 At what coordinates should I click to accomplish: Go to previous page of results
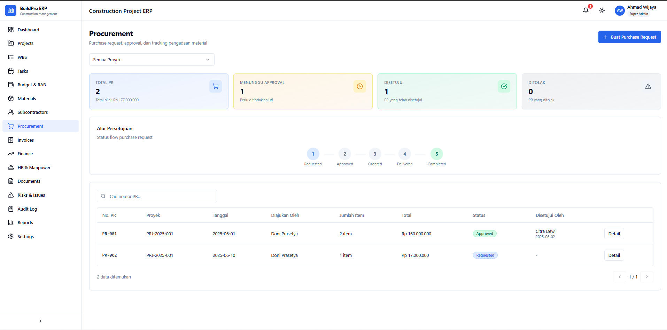620,277
